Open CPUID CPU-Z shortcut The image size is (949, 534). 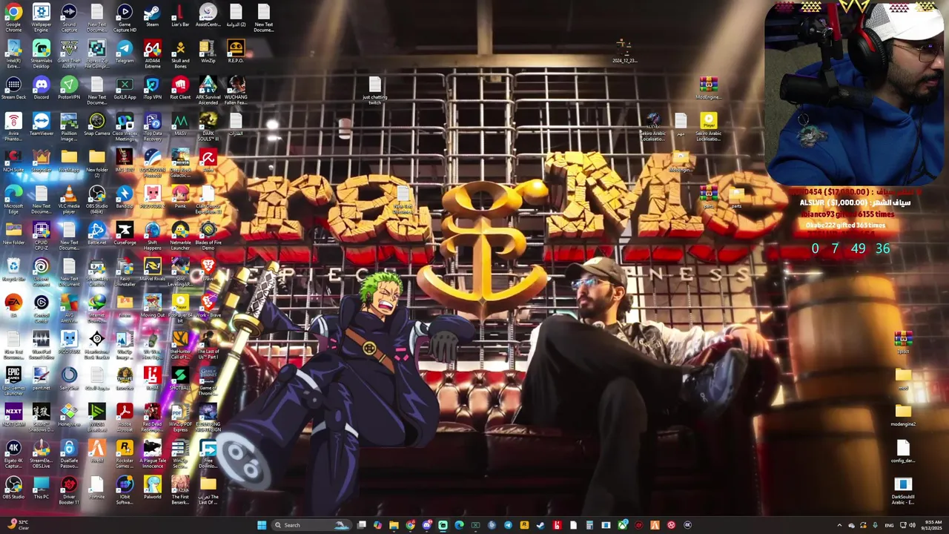[x=42, y=236]
